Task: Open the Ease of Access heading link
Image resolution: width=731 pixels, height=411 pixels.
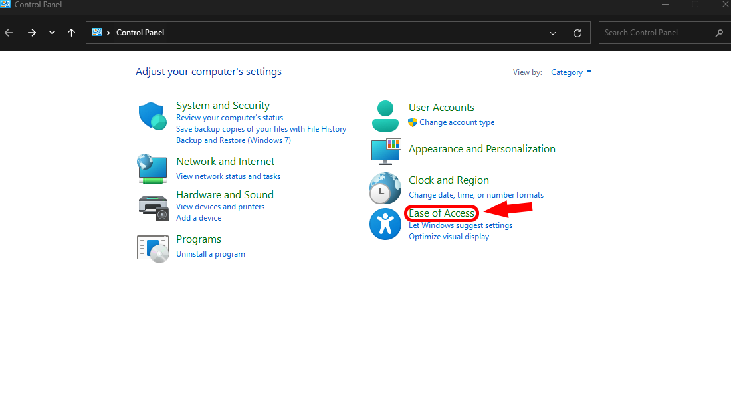Action: coord(441,213)
